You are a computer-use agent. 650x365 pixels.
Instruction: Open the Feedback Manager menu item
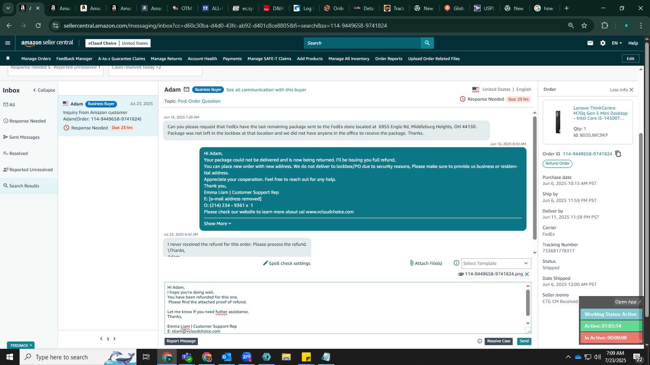[x=74, y=58]
